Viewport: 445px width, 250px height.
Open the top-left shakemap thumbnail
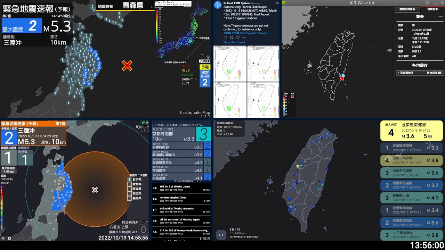click(229, 64)
